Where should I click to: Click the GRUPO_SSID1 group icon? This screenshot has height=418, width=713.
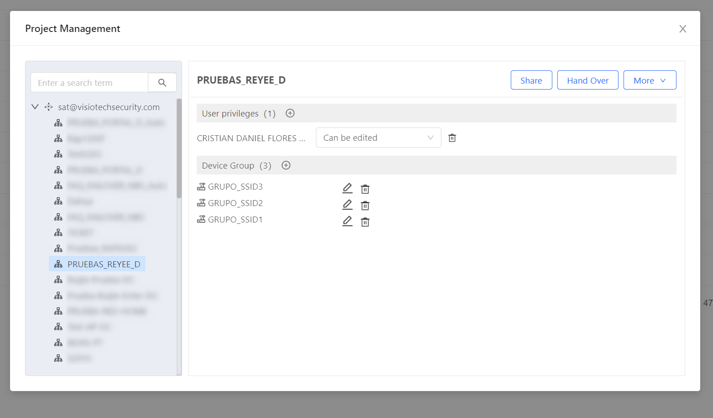click(201, 219)
